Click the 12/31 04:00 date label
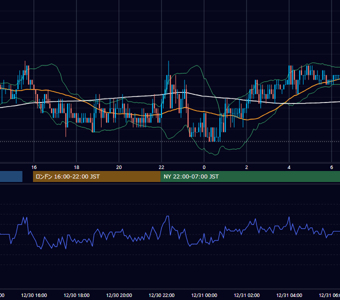 click(x=289, y=295)
